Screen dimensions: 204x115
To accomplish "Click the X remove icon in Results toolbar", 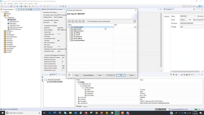I will pos(174,74).
